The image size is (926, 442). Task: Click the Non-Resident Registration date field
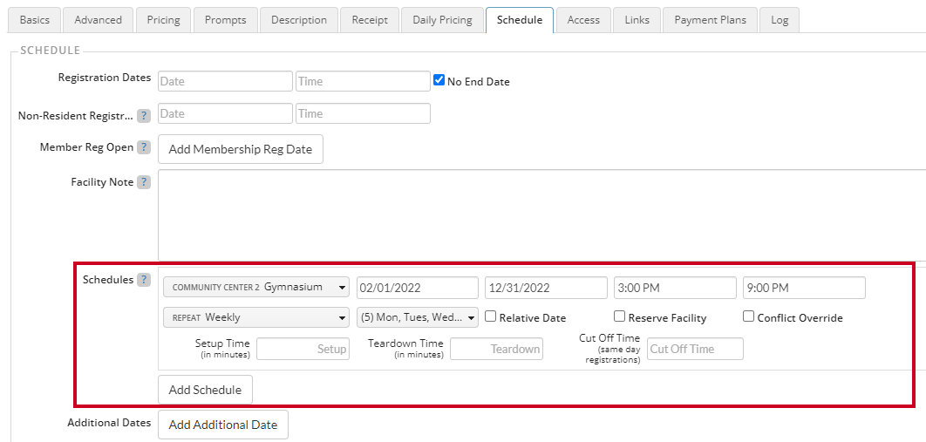(x=225, y=113)
